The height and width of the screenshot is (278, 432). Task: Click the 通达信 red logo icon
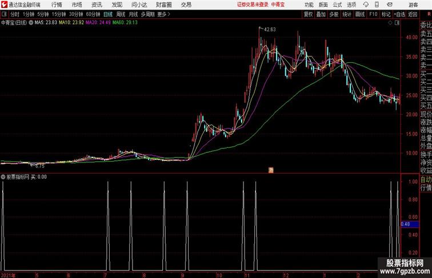(x=4, y=5)
